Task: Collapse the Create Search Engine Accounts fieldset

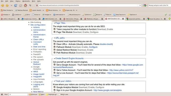Action: tap(69, 58)
